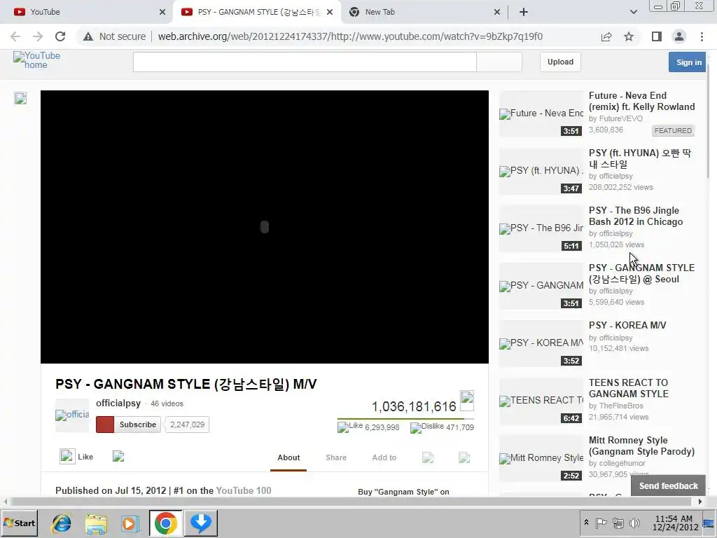This screenshot has width=717, height=538.
Task: Click the browser forward arrow
Action: (x=38, y=36)
